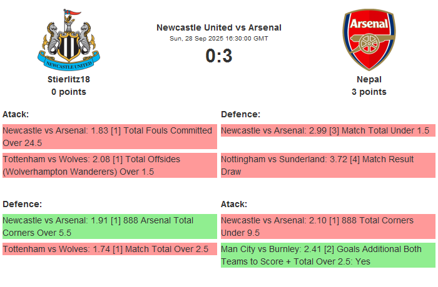
Task: Click the 0:3 match score
Action: tap(219, 56)
